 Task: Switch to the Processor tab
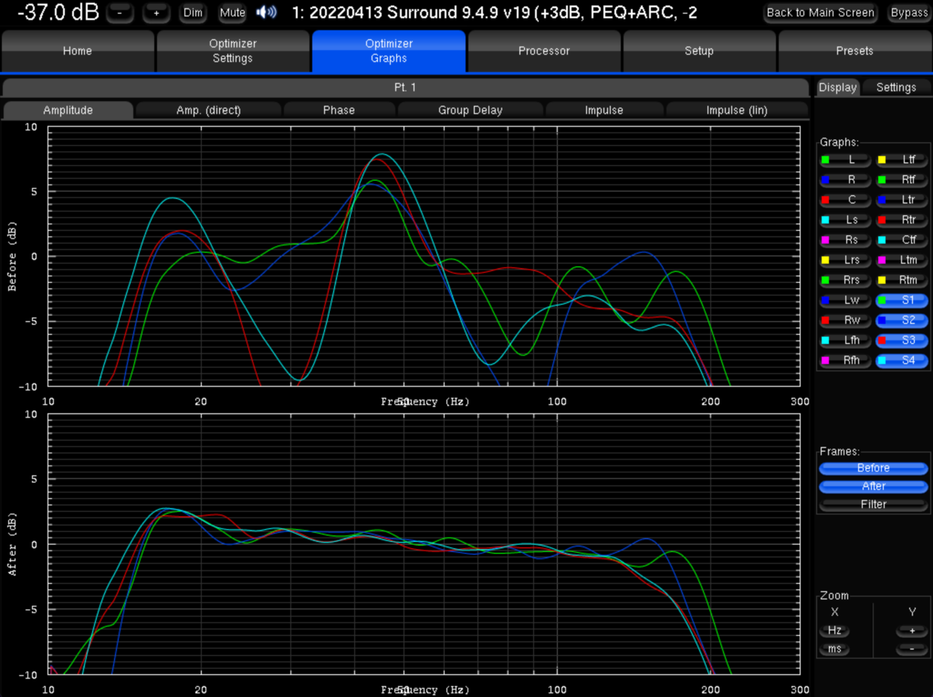click(x=544, y=51)
